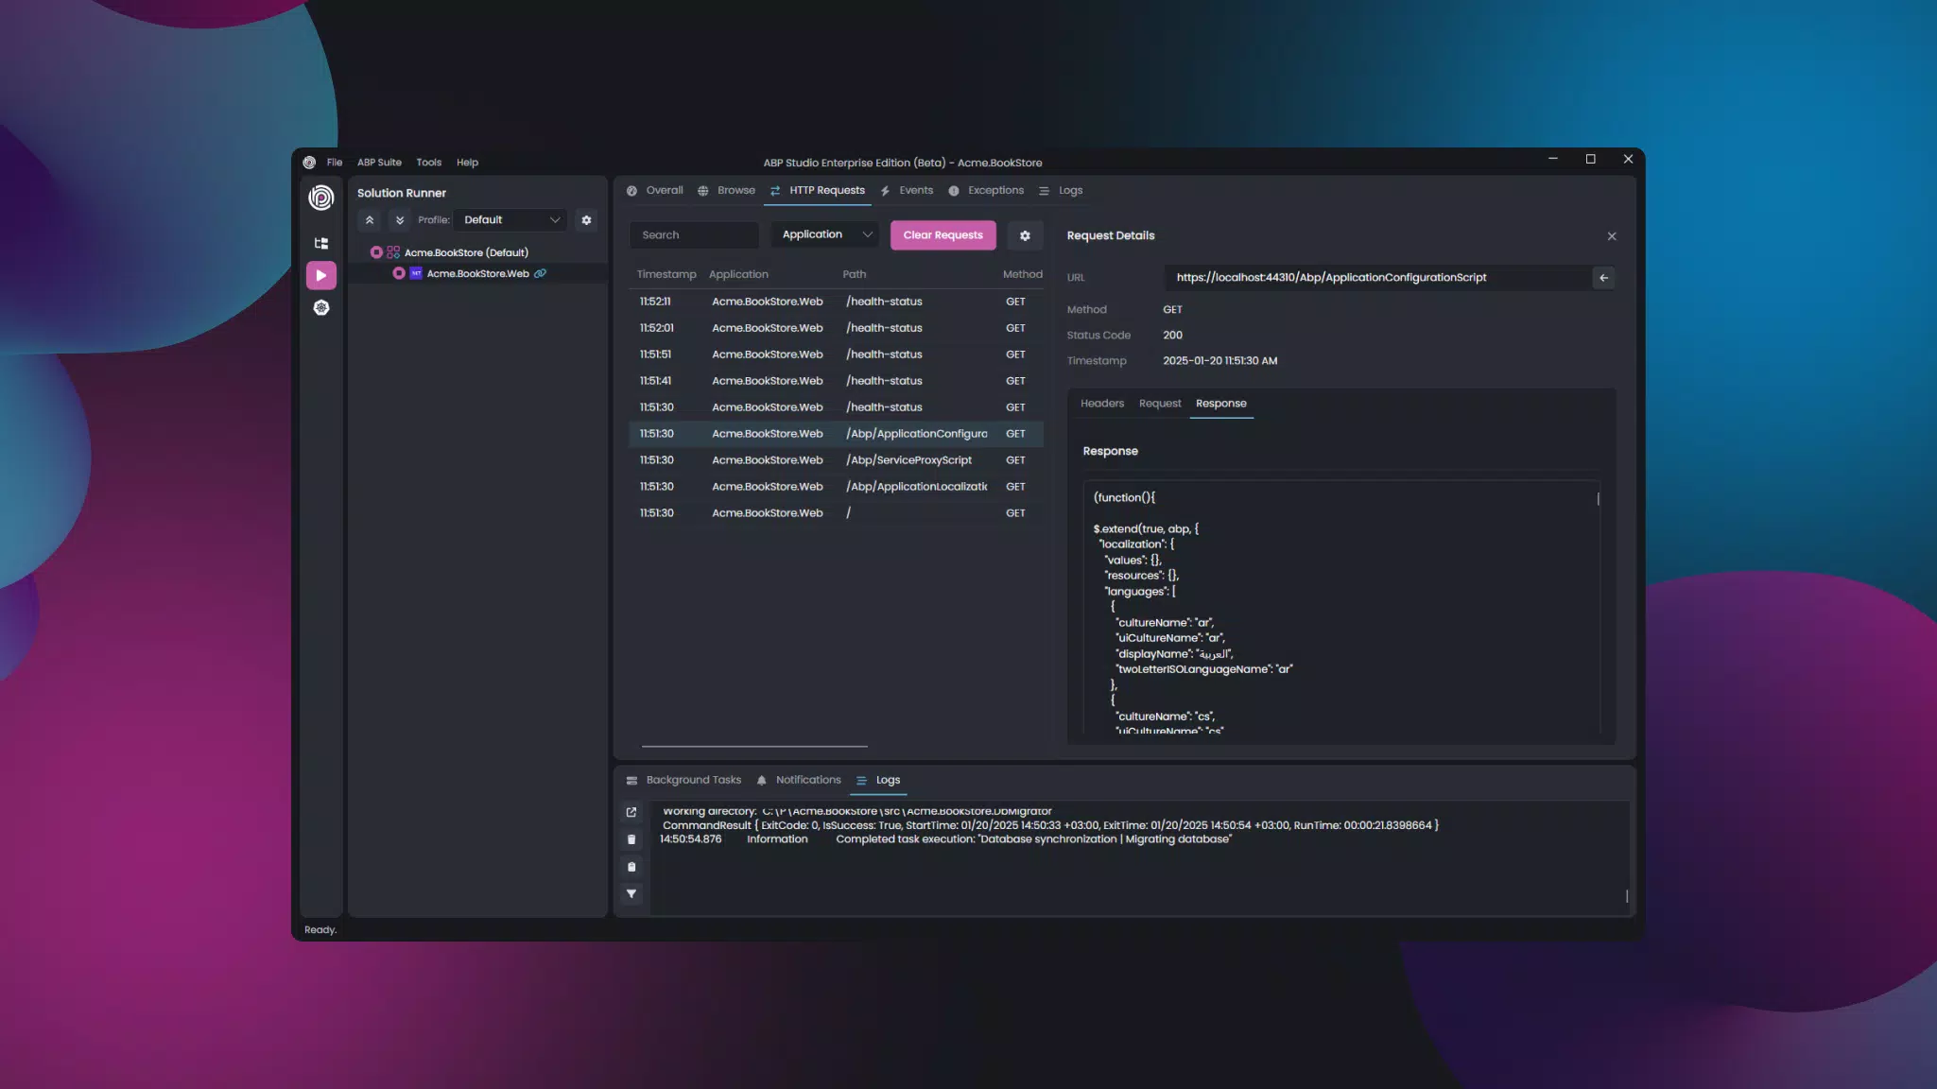Switch to the Overall tab
This screenshot has height=1089, width=1937.
655,191
